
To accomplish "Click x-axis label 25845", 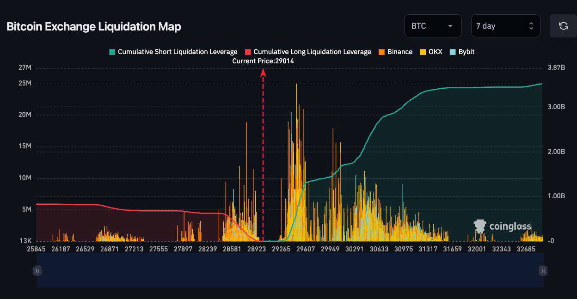I will point(37,249).
